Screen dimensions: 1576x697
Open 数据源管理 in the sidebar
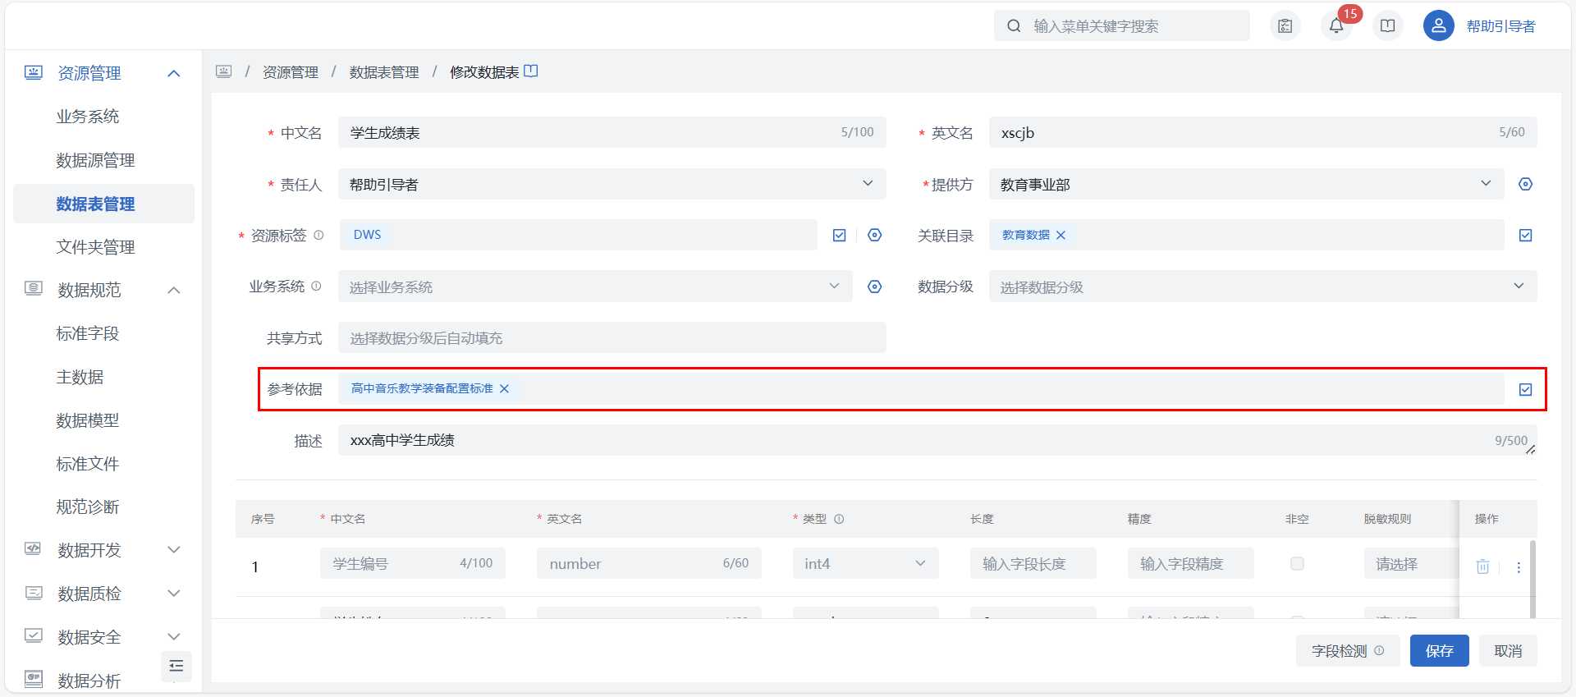coord(95,160)
